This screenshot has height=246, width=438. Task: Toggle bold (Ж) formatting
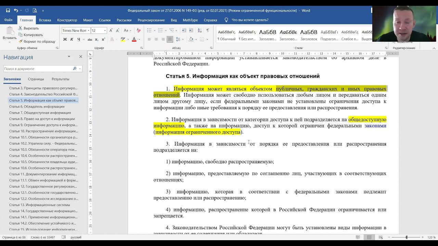pos(65,40)
